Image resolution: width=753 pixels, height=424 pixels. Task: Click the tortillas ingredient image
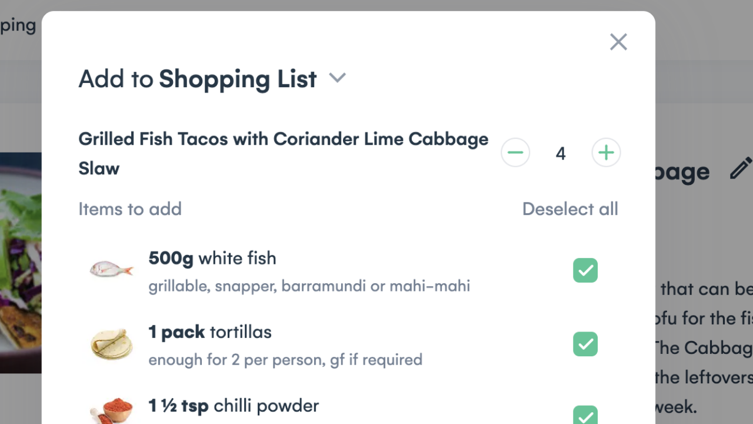coord(111,344)
